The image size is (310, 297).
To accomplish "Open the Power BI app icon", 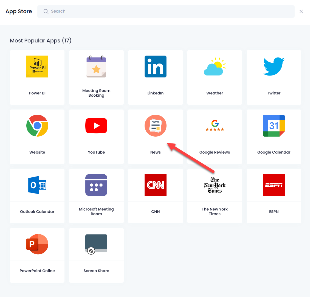I will [37, 67].
